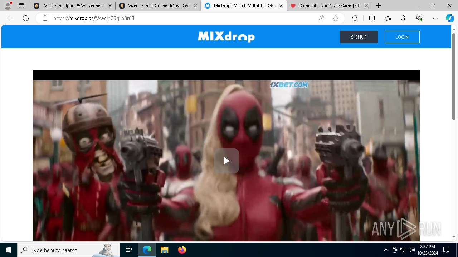Open Windows Start menu
The image size is (458, 257).
9,250
